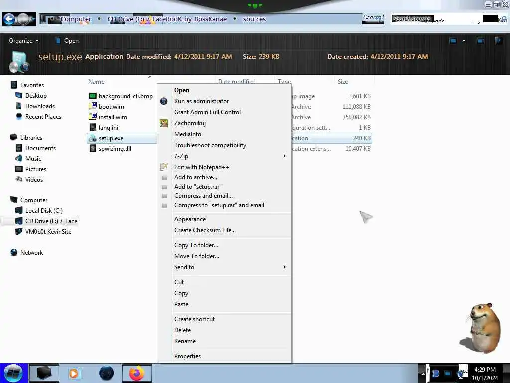This screenshot has width=510, height=383.
Task: Click the spwizimg.dll file icon
Action: coord(93,149)
